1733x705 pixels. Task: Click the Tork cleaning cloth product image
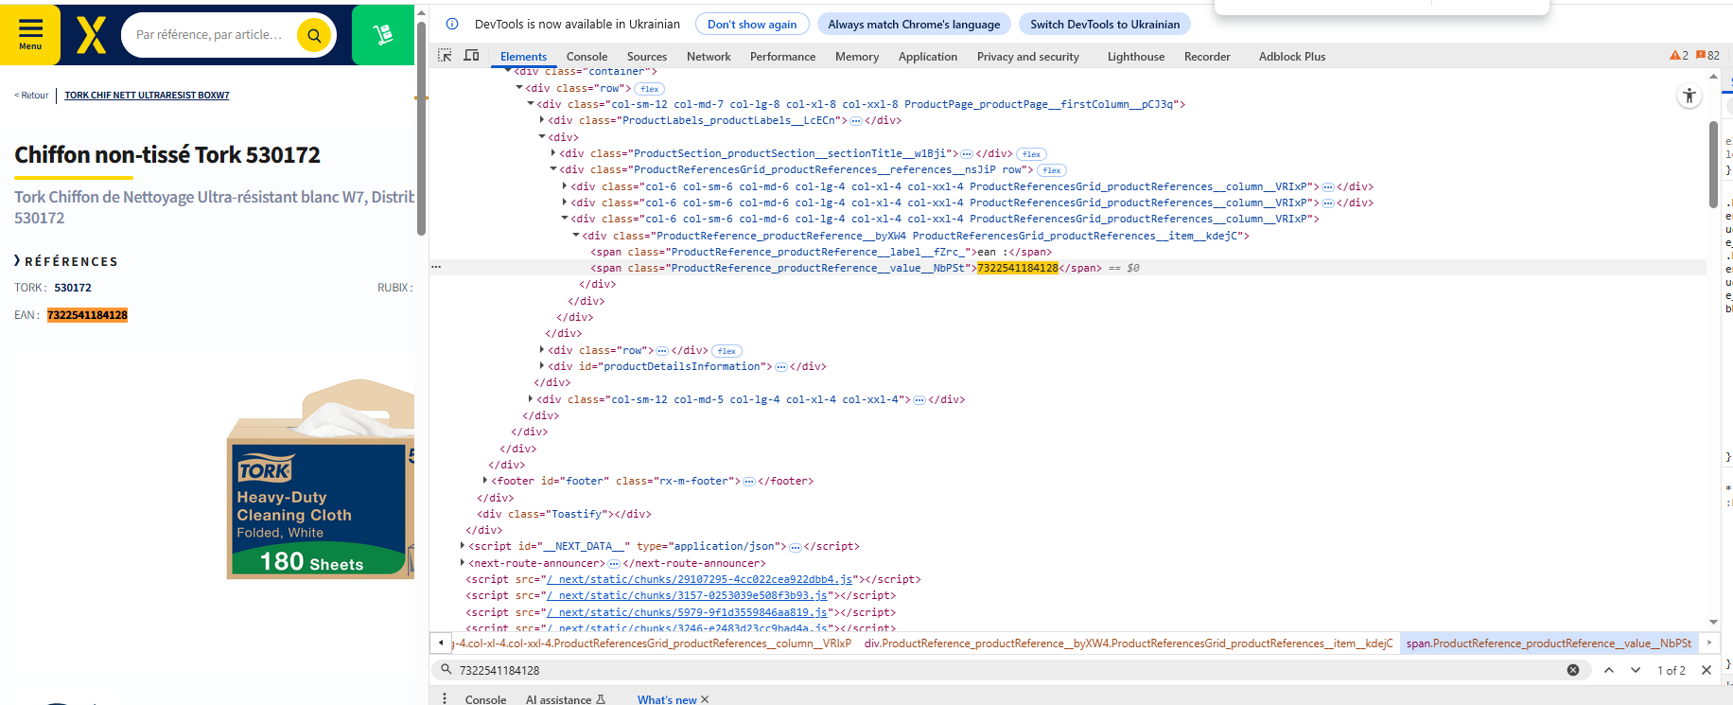click(x=321, y=480)
